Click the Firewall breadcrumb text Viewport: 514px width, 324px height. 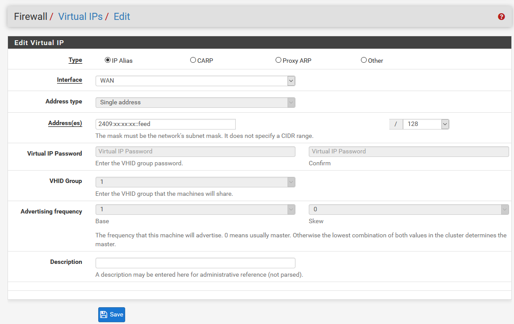31,17
